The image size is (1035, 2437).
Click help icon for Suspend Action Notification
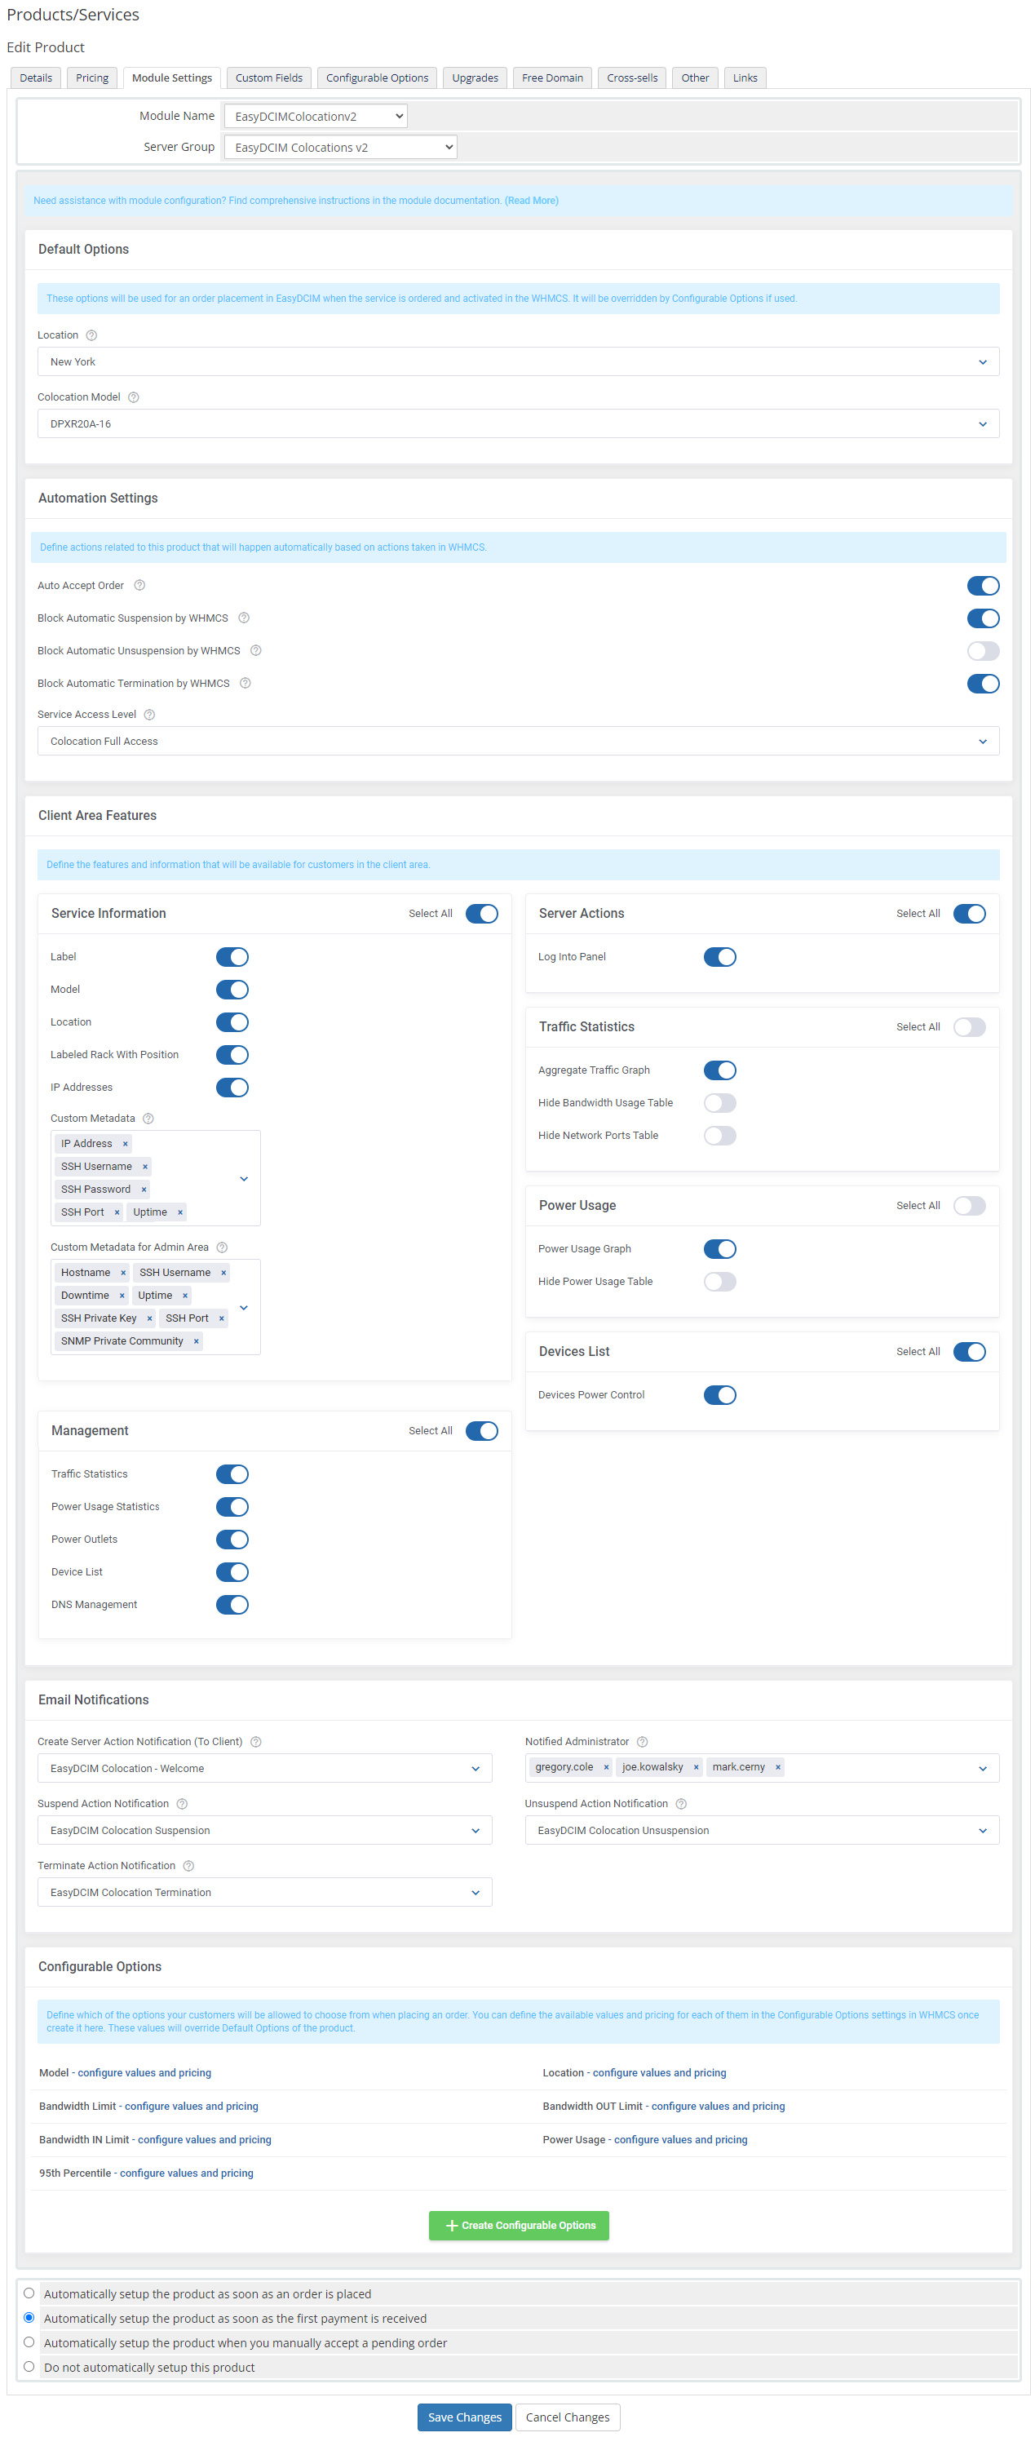(x=182, y=1803)
